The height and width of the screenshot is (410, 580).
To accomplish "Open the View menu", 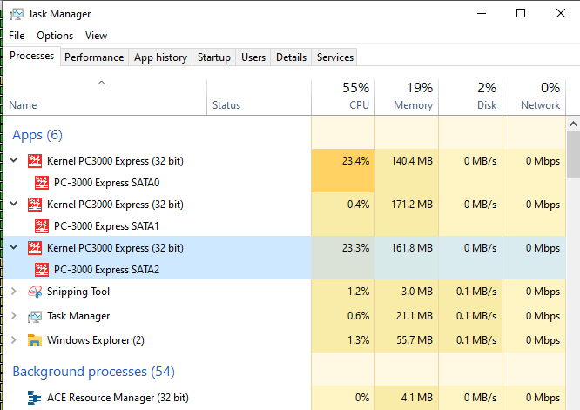I will point(96,36).
